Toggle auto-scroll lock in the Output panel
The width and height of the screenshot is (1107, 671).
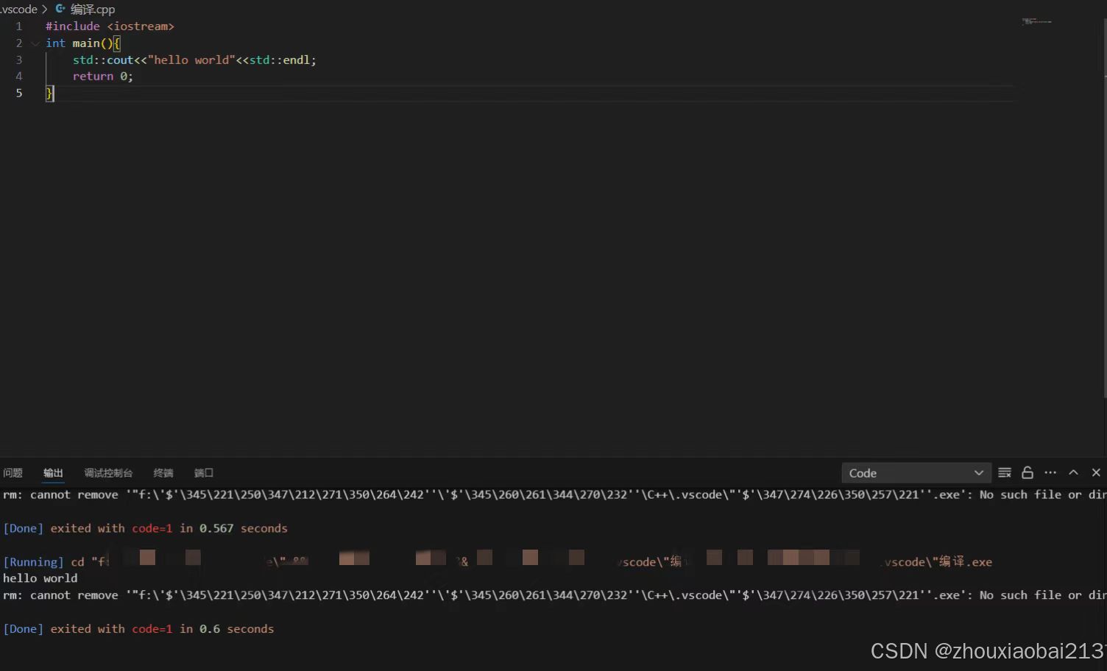coord(1028,472)
